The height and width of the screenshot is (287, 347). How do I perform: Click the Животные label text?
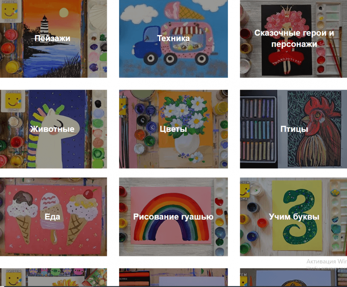pos(52,129)
